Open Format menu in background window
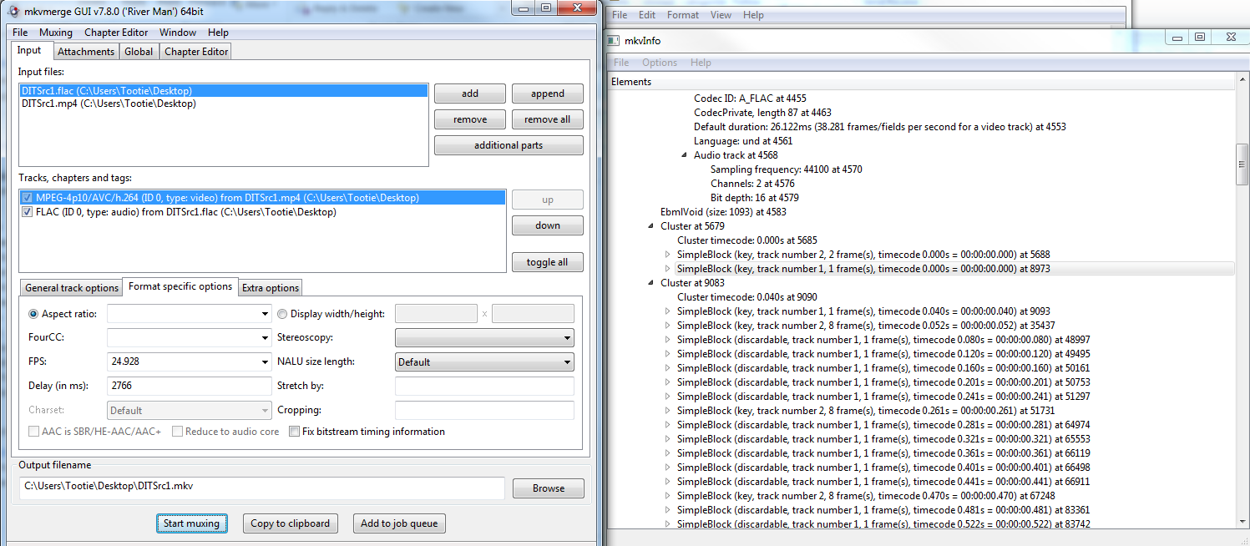 tap(683, 15)
